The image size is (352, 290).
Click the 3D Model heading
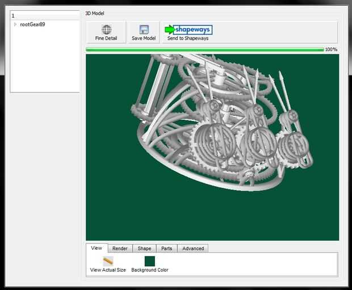point(95,13)
